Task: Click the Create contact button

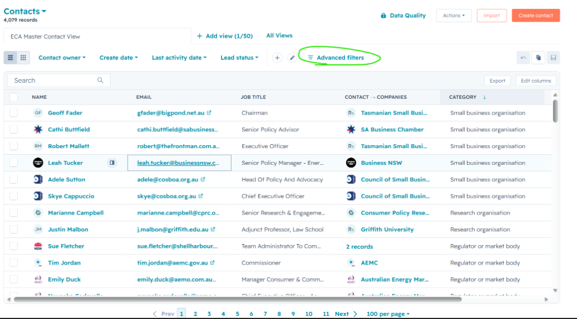Action: [x=536, y=16]
